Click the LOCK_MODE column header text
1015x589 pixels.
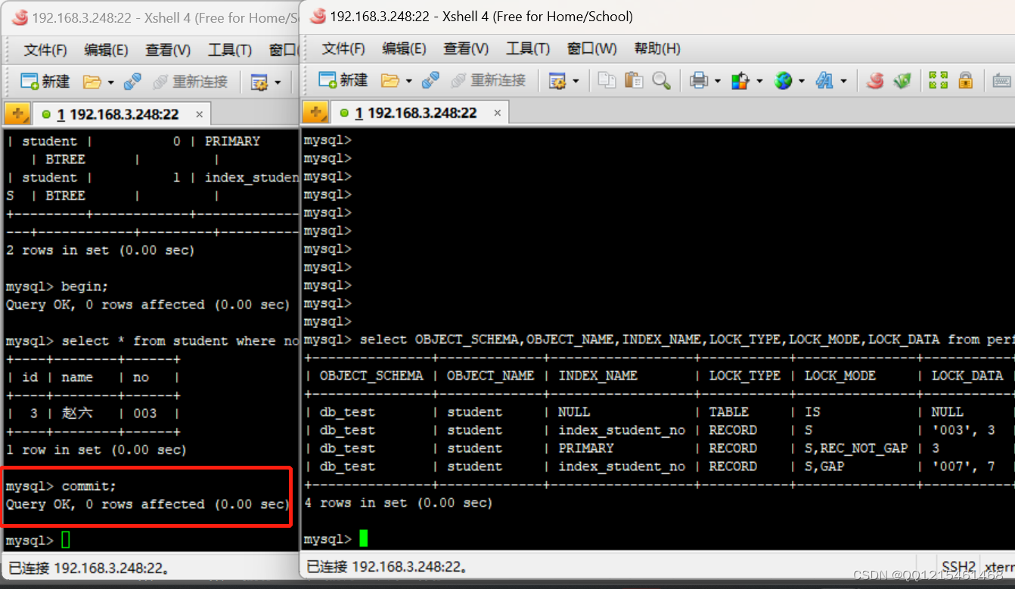840,376
